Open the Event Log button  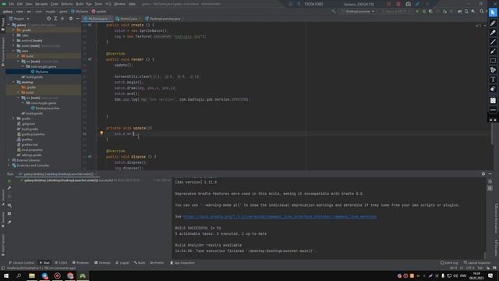pyautogui.click(x=449, y=263)
